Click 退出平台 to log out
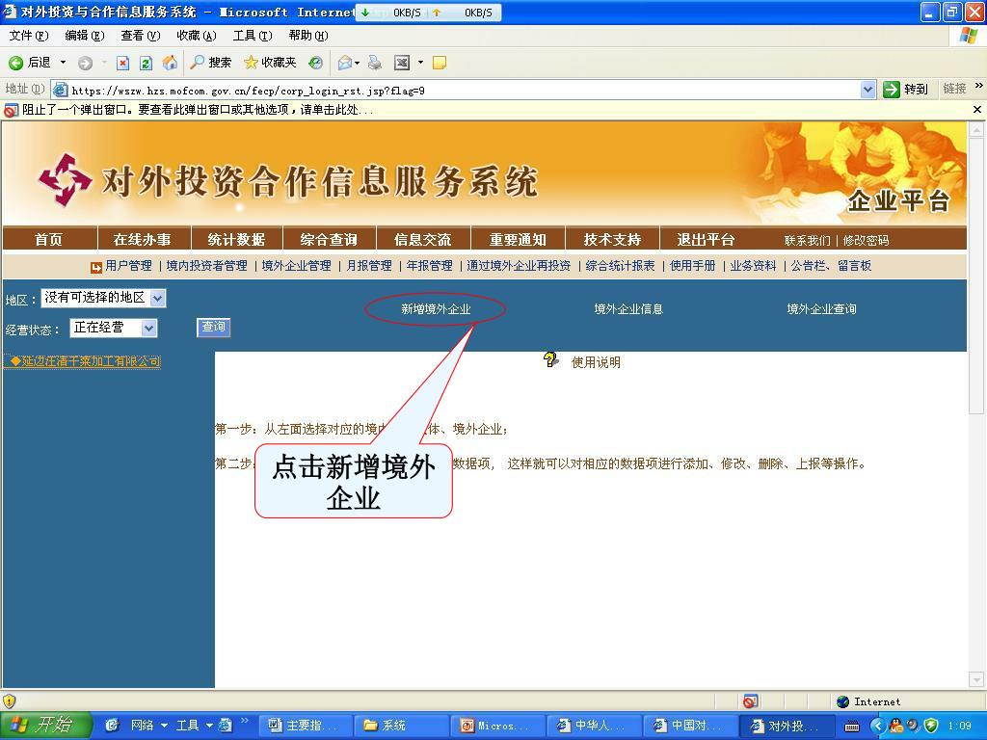 (706, 240)
